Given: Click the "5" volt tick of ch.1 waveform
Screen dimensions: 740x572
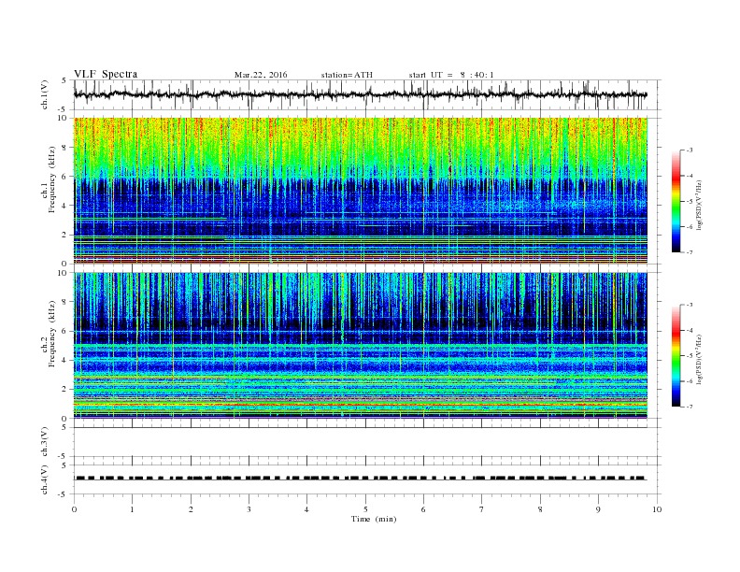Looking at the screenshot, I should (64, 80).
